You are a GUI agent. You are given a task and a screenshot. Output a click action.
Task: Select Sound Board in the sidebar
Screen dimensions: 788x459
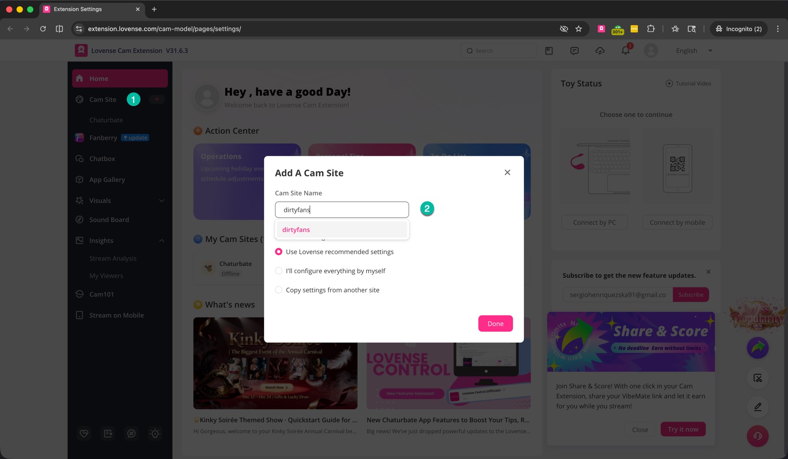tap(109, 219)
